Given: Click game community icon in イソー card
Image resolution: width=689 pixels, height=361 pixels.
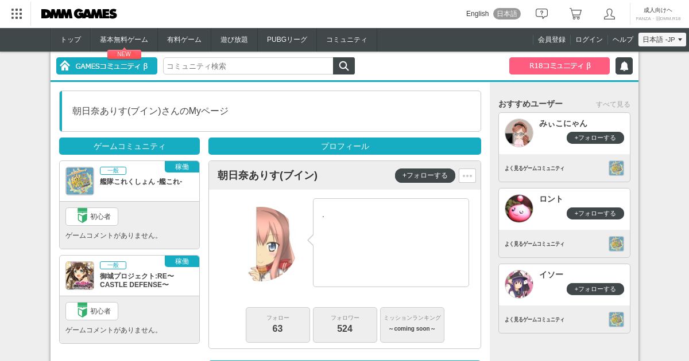Looking at the screenshot, I should pos(616,319).
